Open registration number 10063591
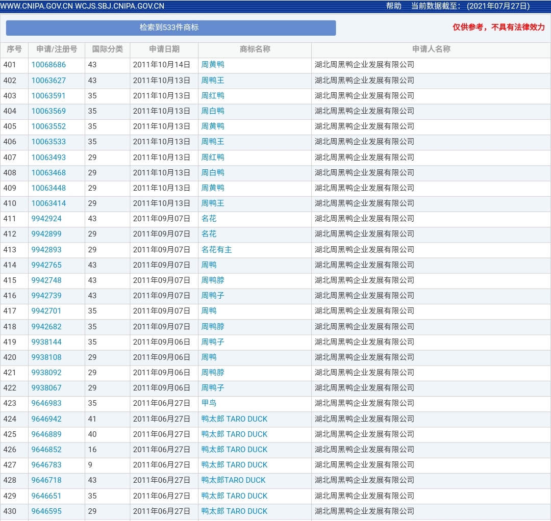Screen dimensions: 551x521 click(48, 96)
